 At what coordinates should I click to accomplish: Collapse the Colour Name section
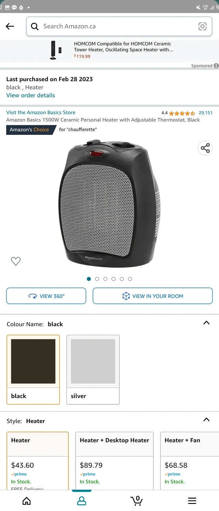click(x=206, y=323)
